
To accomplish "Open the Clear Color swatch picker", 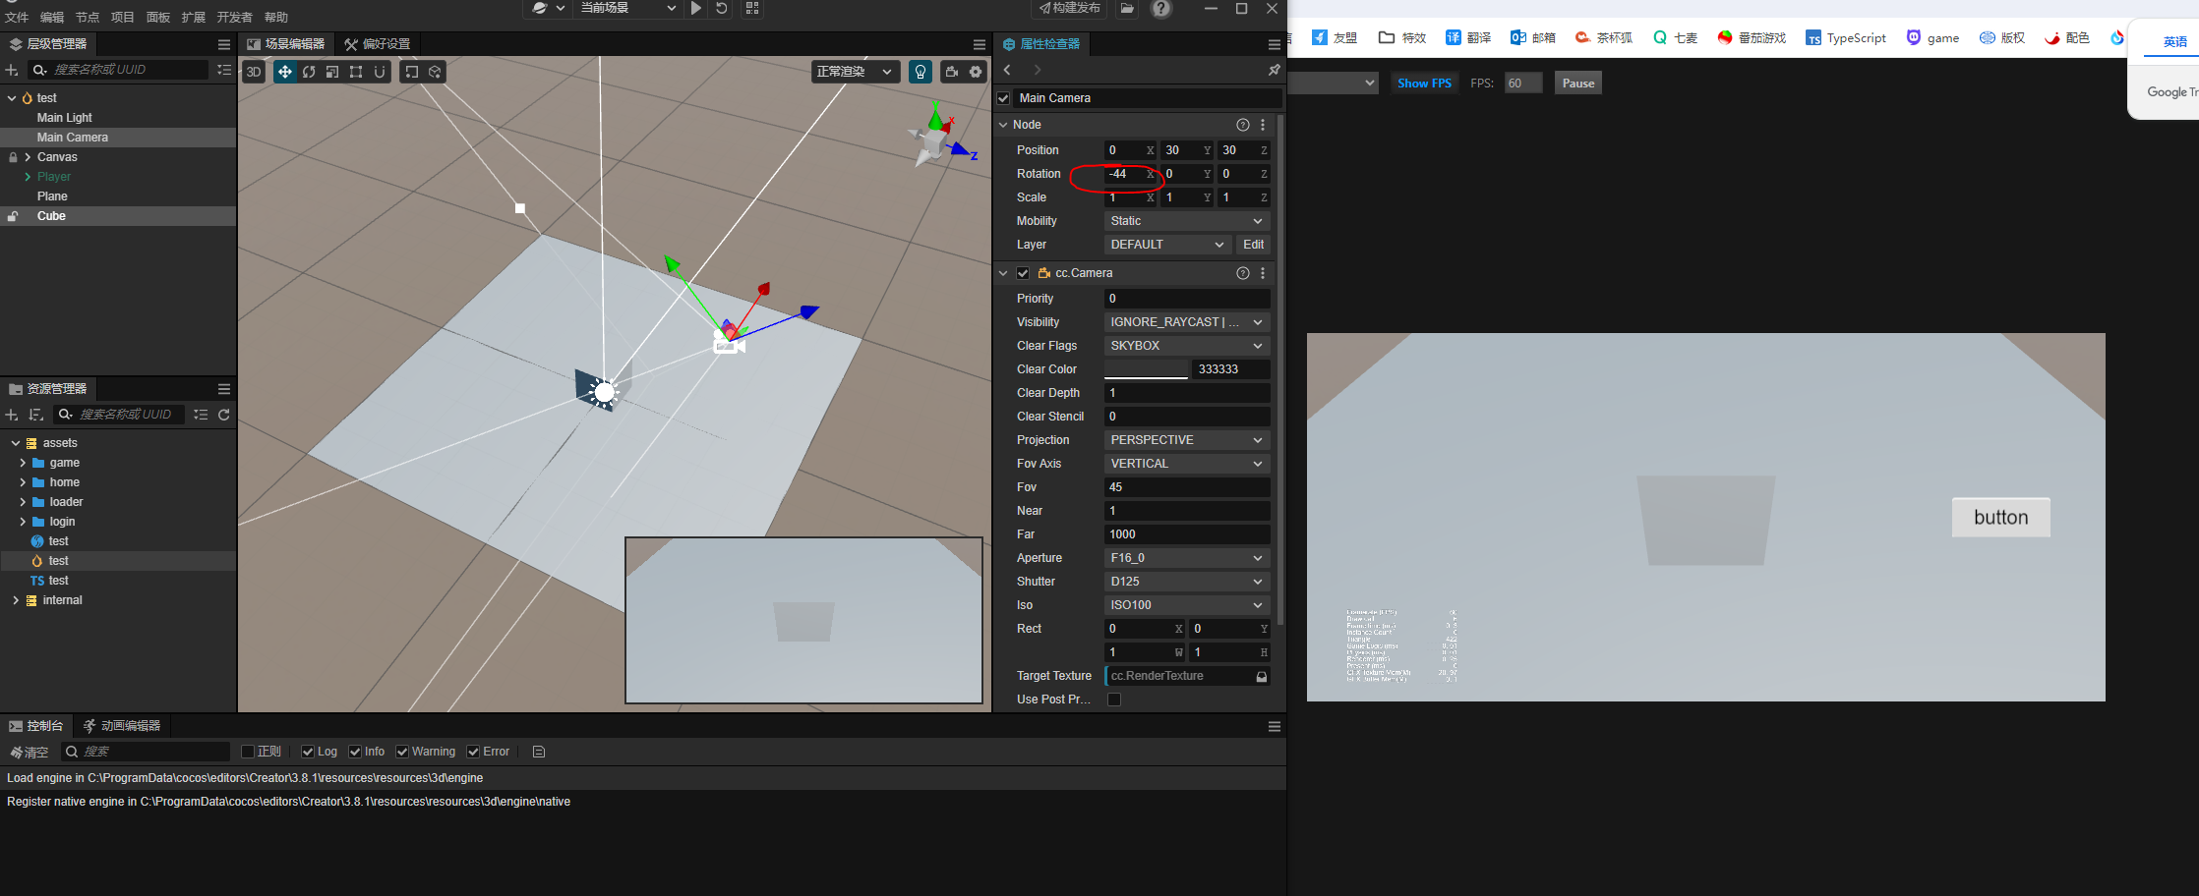I will [x=1146, y=369].
